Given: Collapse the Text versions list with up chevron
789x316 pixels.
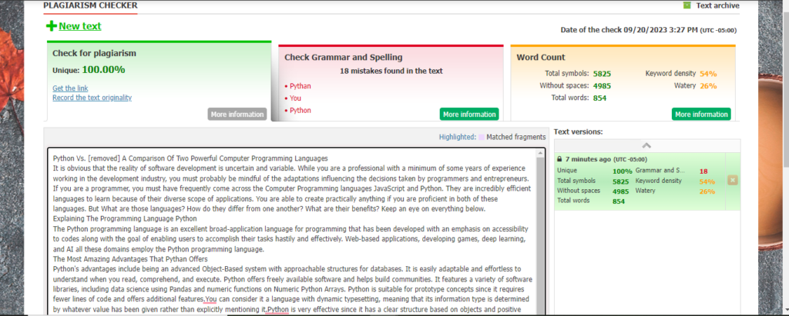Looking at the screenshot, I should (x=646, y=145).
